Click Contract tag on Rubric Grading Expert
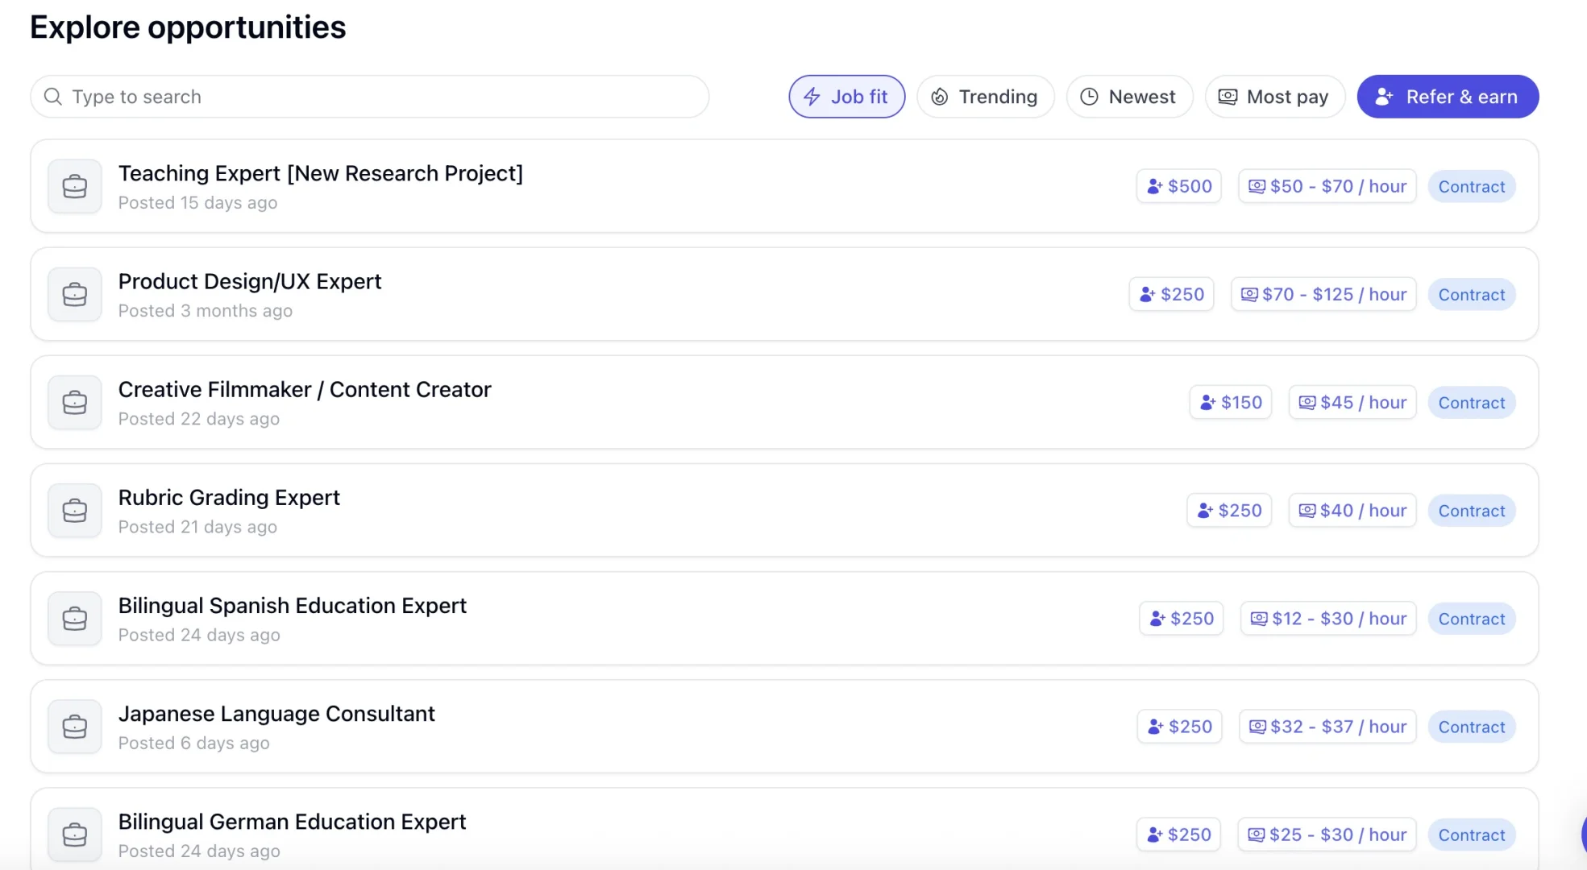The height and width of the screenshot is (870, 1587). pyautogui.click(x=1471, y=511)
